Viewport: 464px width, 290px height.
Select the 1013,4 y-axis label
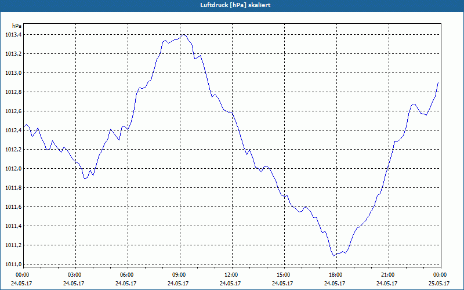[13, 35]
